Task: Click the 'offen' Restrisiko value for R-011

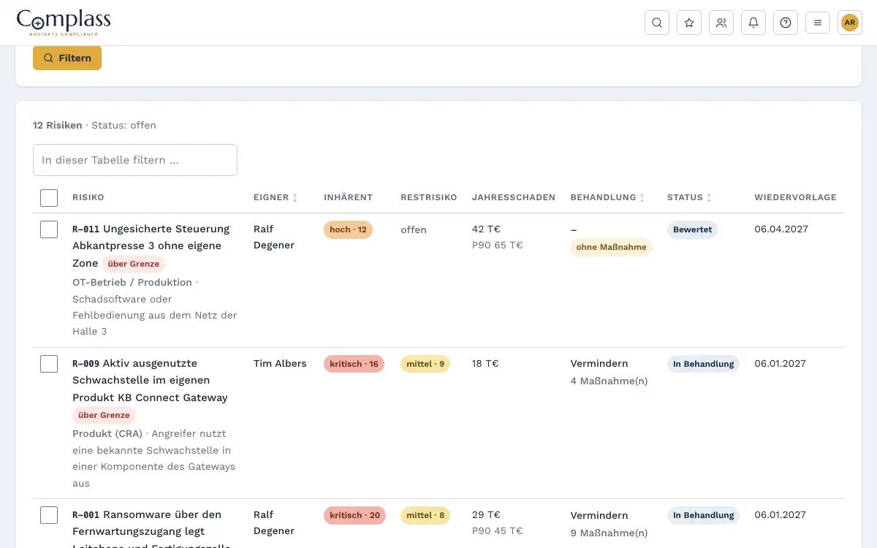Action: point(414,229)
